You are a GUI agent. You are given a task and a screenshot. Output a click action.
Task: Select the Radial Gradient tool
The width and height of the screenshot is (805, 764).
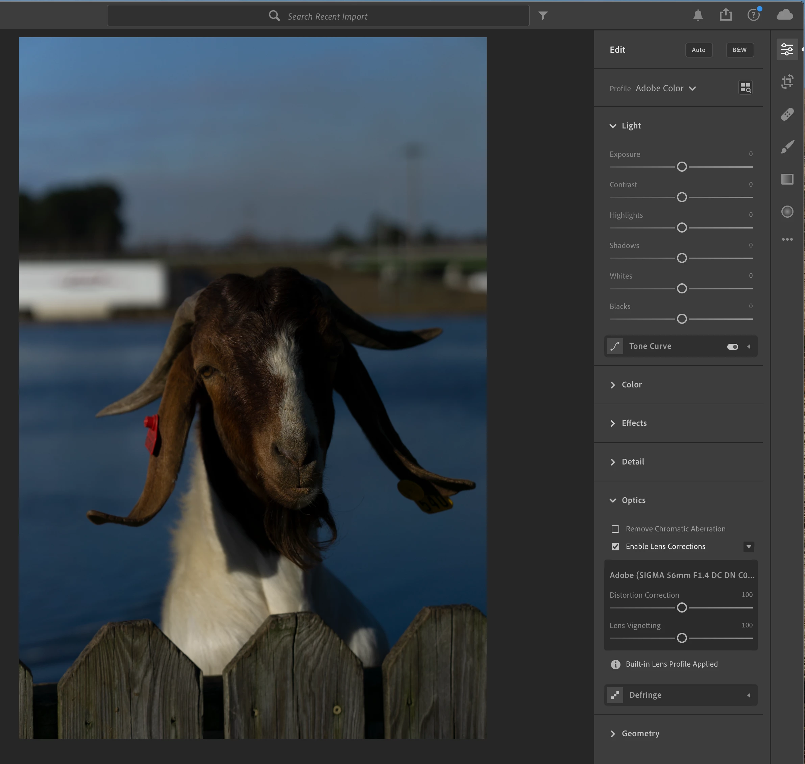787,212
